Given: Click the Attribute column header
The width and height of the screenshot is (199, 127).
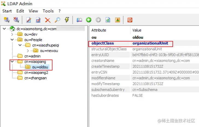Looking at the screenshot, I should point(99,30).
